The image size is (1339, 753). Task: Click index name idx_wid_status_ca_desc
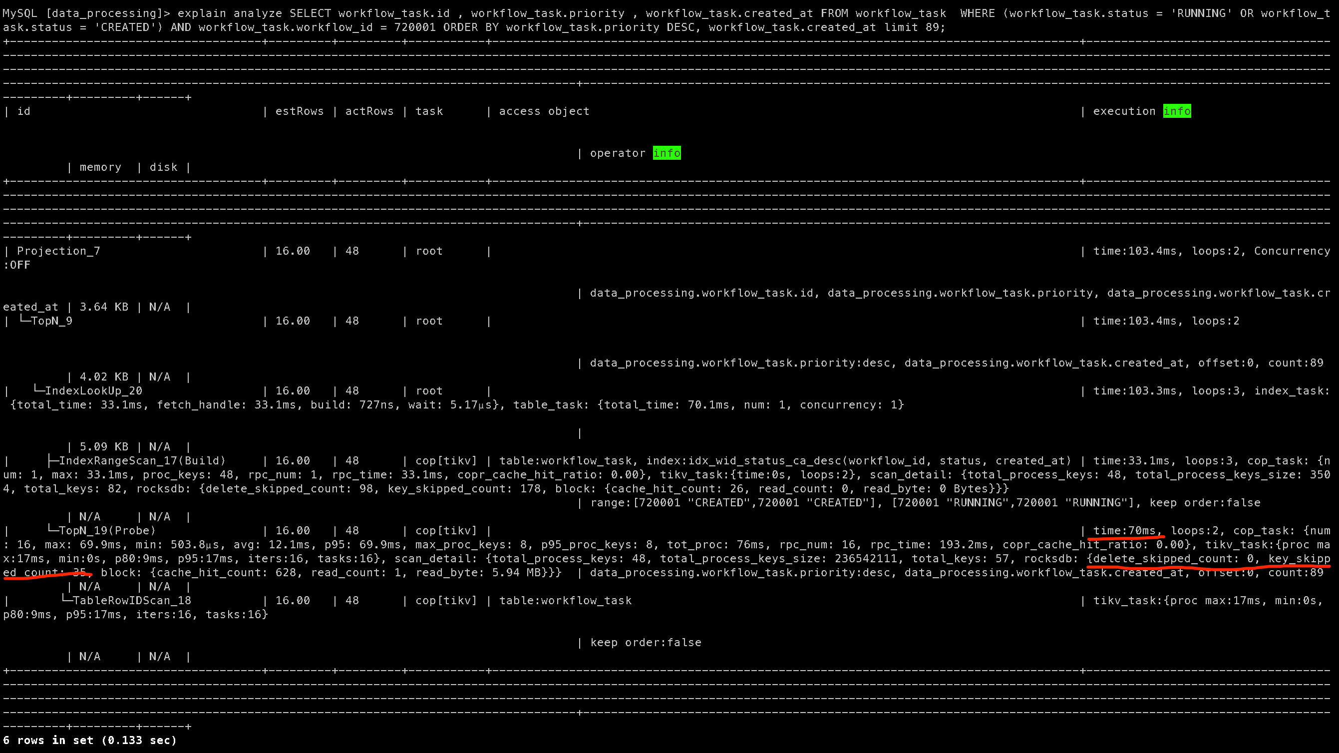click(763, 461)
